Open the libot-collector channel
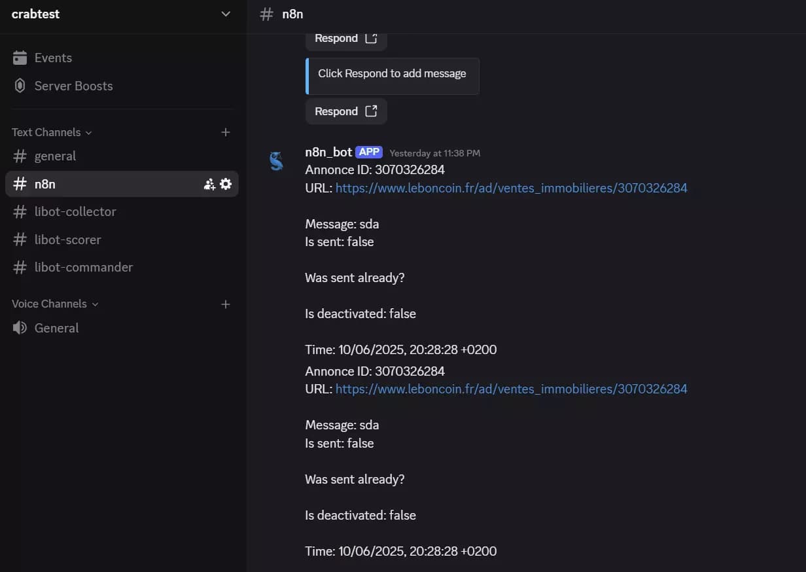This screenshot has height=572, width=806. click(75, 211)
